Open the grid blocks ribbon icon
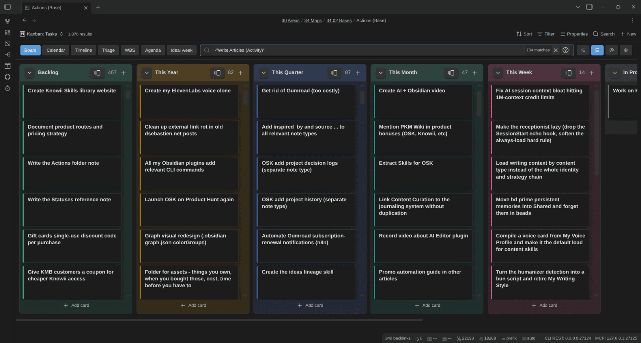The height and width of the screenshot is (343, 641). (7, 33)
